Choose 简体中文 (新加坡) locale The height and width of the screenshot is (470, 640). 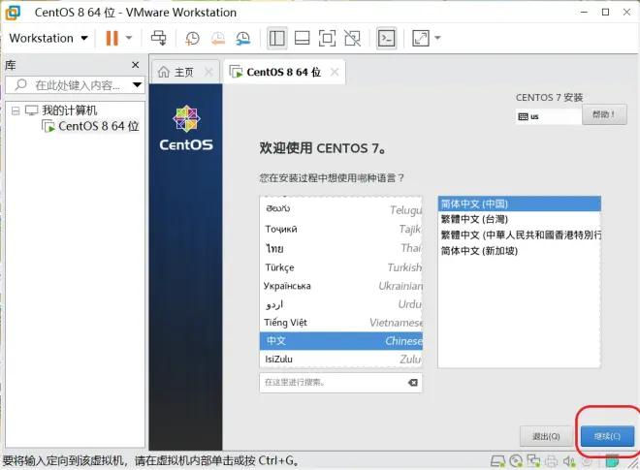[x=519, y=250]
